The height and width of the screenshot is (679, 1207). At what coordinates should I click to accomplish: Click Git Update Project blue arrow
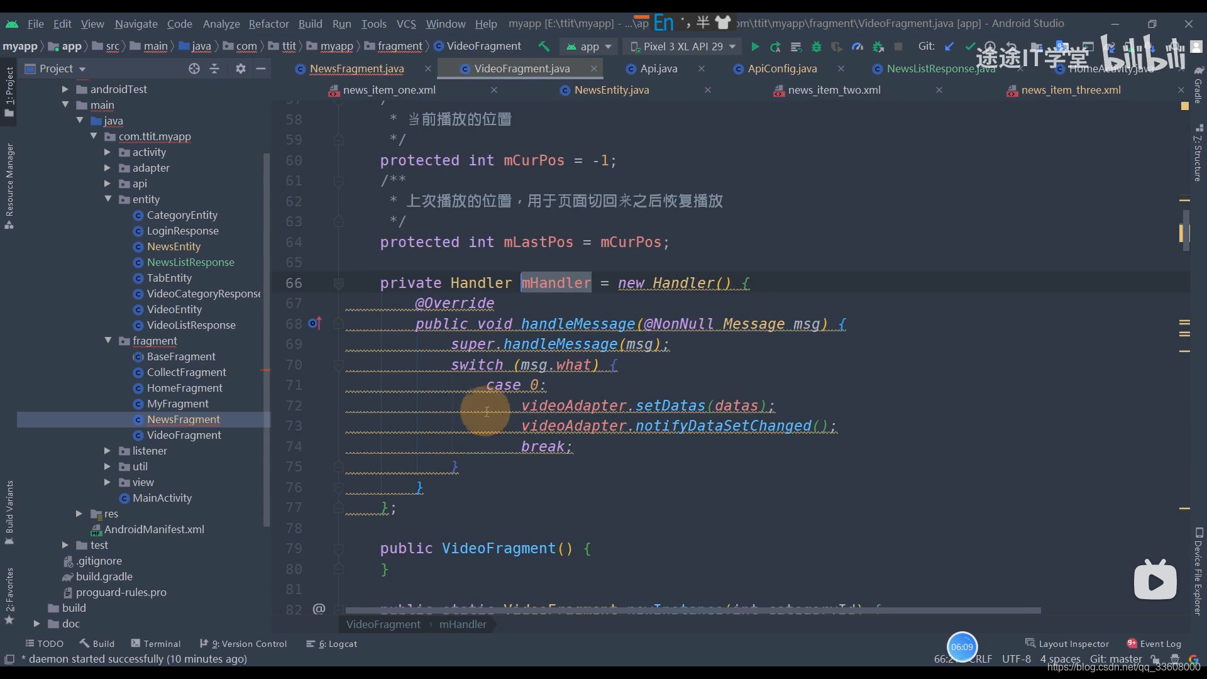[949, 47]
